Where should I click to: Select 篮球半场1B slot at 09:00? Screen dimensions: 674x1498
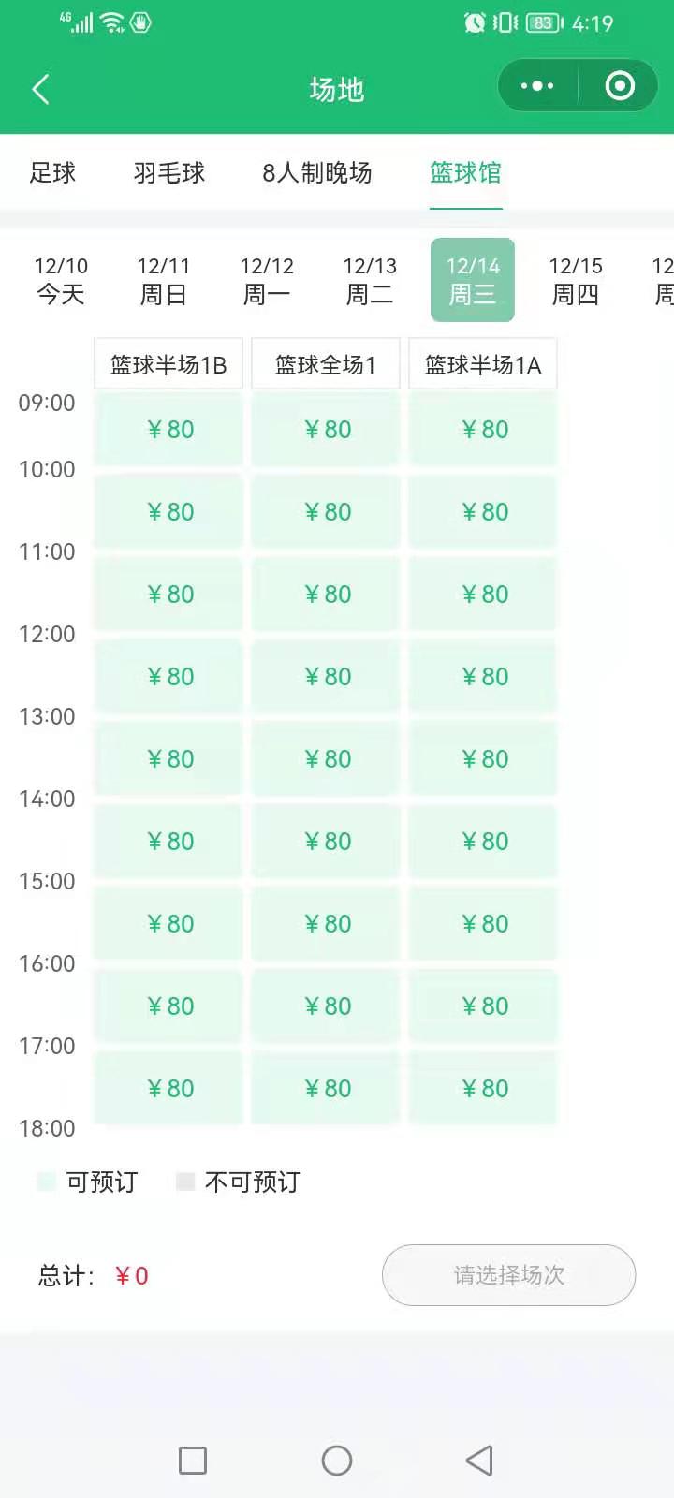(x=169, y=430)
